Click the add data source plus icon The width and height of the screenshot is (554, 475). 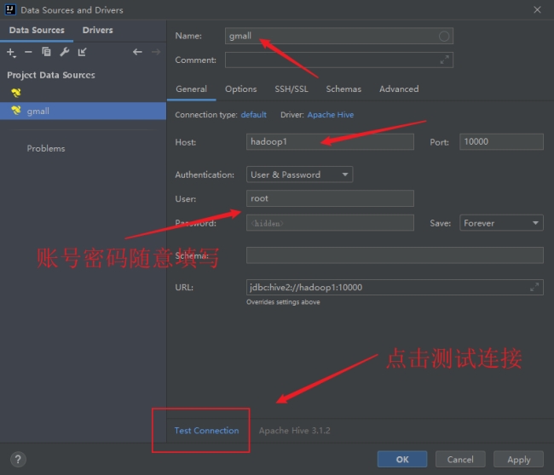tap(11, 53)
